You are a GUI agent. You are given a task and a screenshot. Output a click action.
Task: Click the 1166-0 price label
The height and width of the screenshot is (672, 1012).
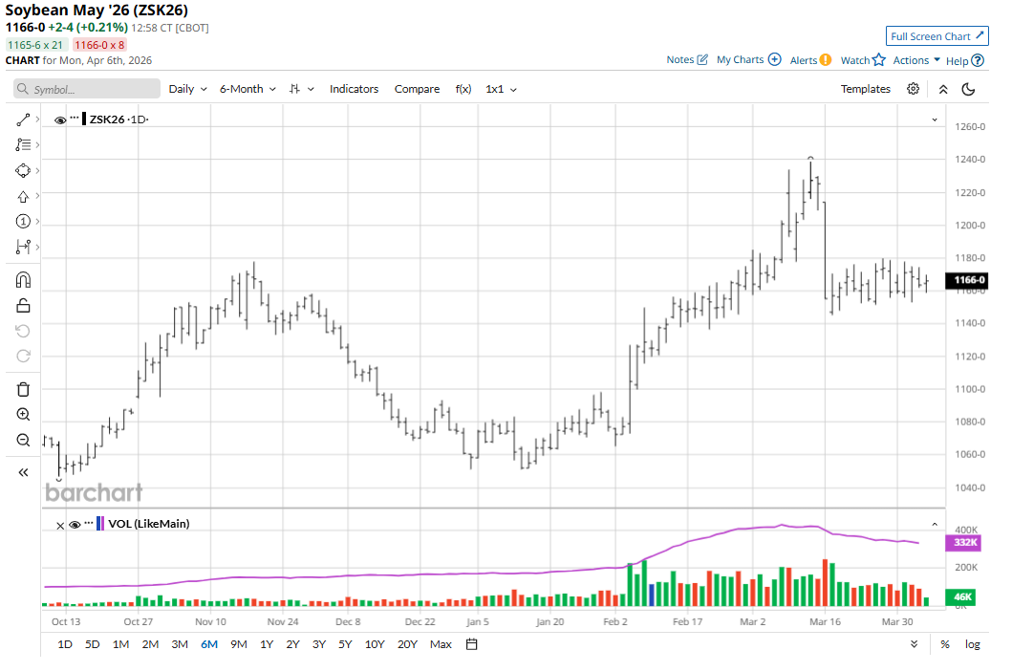coord(969,279)
